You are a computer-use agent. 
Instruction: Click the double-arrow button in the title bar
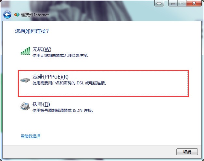[159, 3]
